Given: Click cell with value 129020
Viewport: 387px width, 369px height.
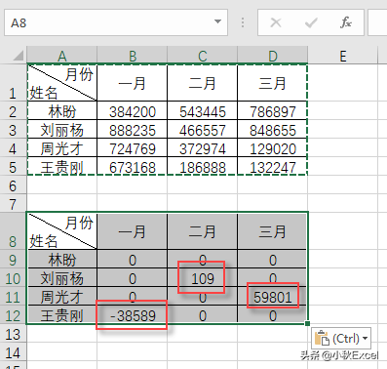Looking at the screenshot, I should (x=273, y=147).
